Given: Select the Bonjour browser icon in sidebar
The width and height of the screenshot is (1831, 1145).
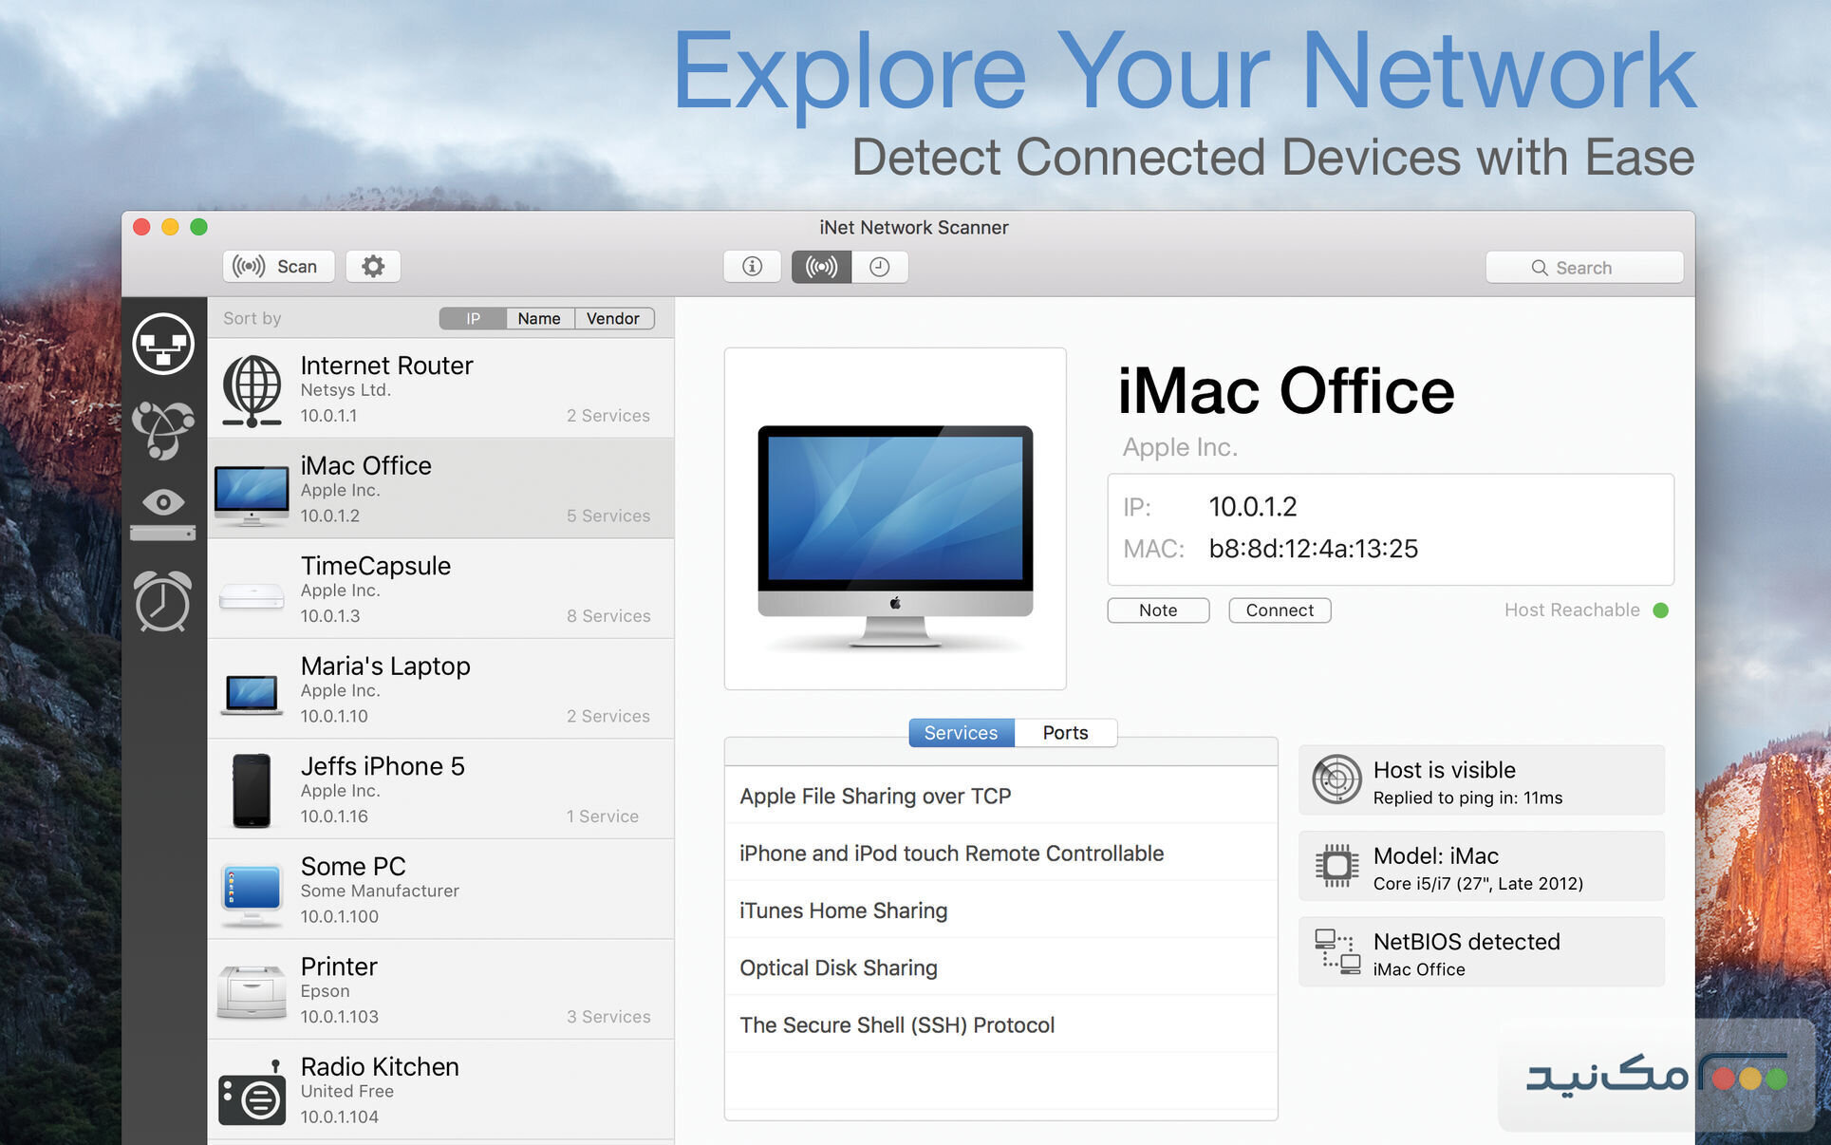Looking at the screenshot, I should coord(162,425).
